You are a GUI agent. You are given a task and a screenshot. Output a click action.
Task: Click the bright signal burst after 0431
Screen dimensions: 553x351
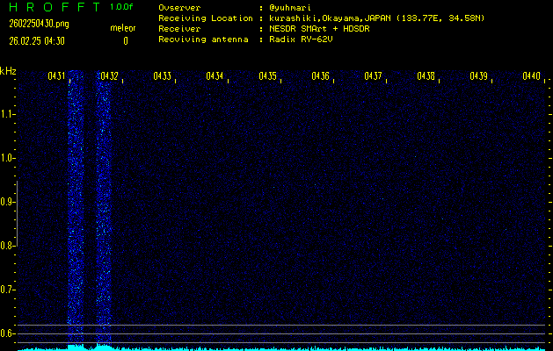point(76,211)
